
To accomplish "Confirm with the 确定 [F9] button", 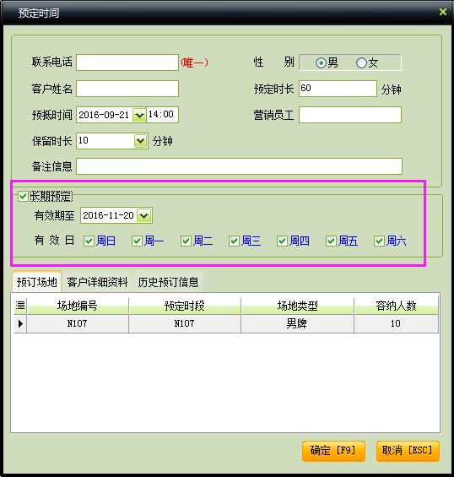I will (x=333, y=451).
